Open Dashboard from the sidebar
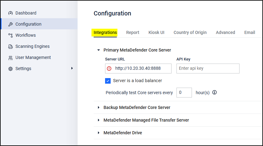This screenshot has width=263, height=146. [39, 13]
